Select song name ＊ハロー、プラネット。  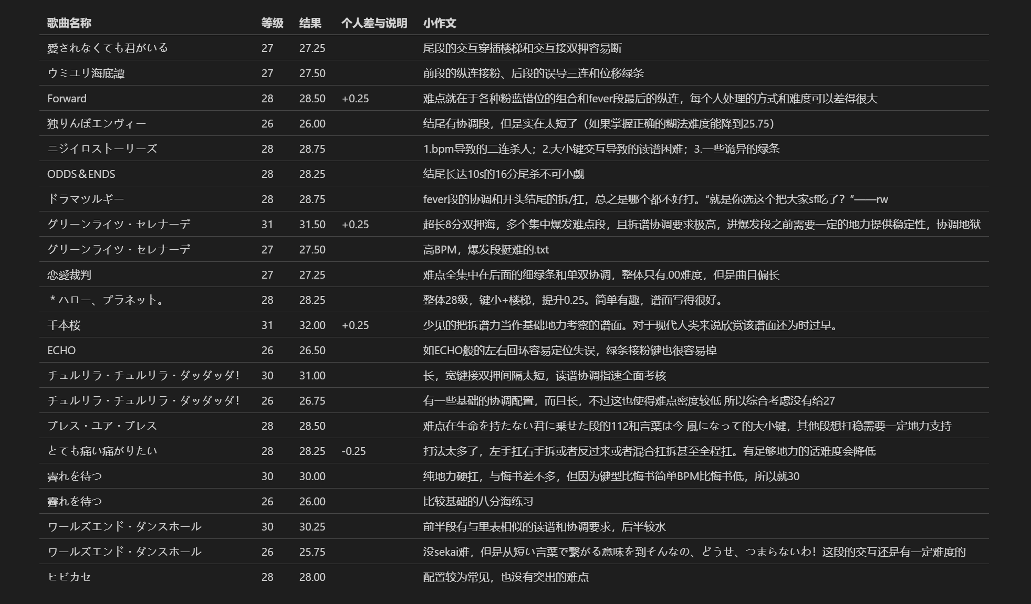pyautogui.click(x=107, y=300)
